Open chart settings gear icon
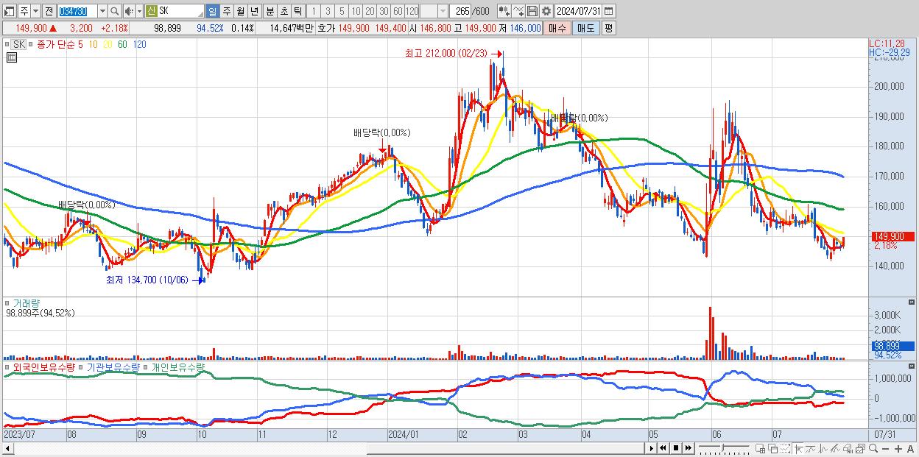The image size is (919, 457). pos(546,11)
